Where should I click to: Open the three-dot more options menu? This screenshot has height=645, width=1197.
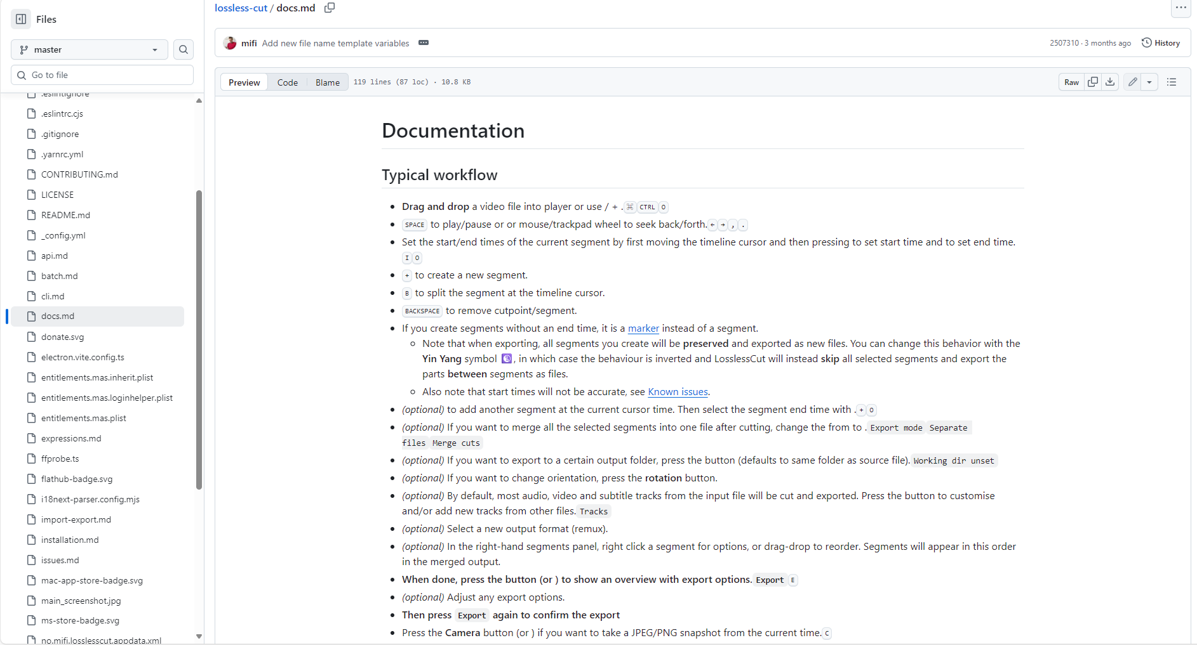[x=1180, y=8]
